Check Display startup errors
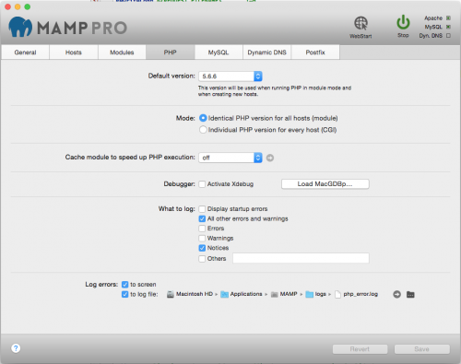 pos(202,209)
